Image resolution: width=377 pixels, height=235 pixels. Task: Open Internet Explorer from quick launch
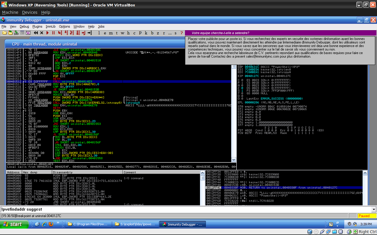click(44, 224)
